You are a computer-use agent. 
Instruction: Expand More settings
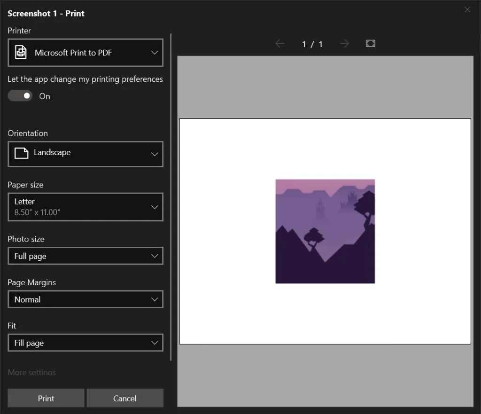click(x=31, y=372)
